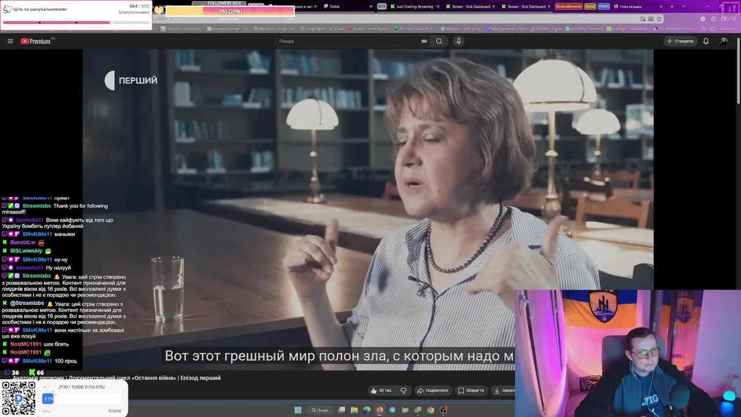Open the Dota2 tab group
The width and height of the screenshot is (741, 417).
[x=590, y=6]
